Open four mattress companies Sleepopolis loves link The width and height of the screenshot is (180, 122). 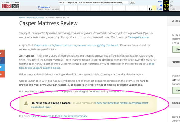[x=89, y=105]
